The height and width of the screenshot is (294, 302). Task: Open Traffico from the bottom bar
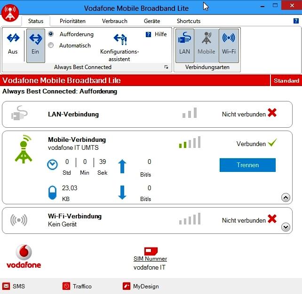pos(77,286)
